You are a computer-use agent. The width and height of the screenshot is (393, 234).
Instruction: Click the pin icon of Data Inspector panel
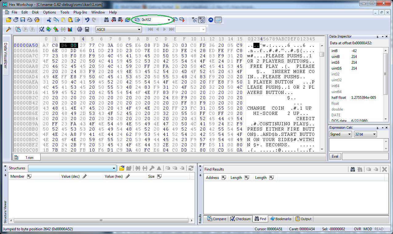(378, 37)
